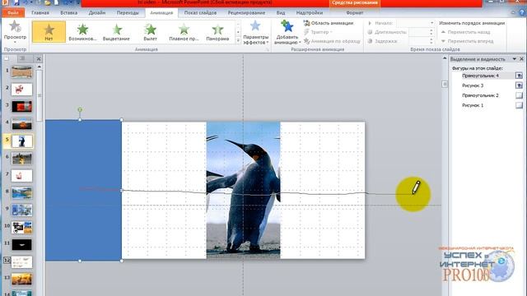The image size is (527, 296).
Task: Switch to the Переходы tab
Action: [128, 13]
